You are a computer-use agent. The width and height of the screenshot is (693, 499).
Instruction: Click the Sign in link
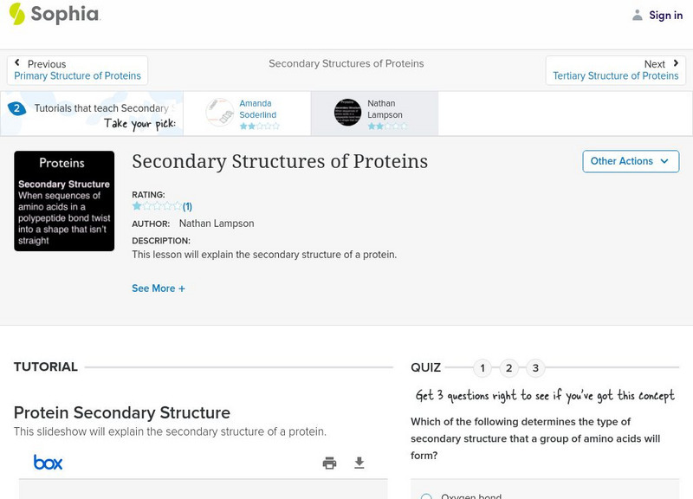pos(665,15)
